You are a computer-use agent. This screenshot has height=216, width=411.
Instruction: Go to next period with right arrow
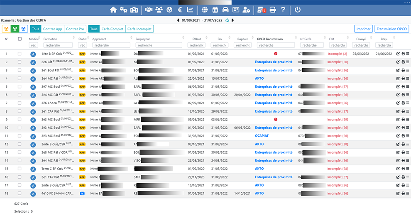click(x=232, y=20)
